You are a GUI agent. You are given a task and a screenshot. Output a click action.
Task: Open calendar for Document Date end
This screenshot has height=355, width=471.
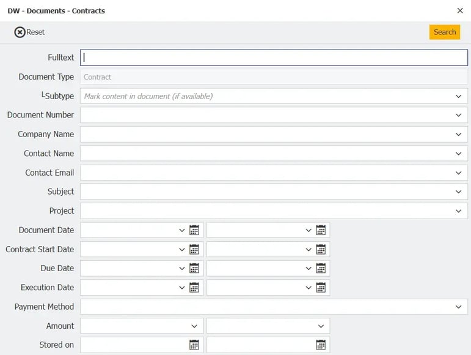coord(321,230)
